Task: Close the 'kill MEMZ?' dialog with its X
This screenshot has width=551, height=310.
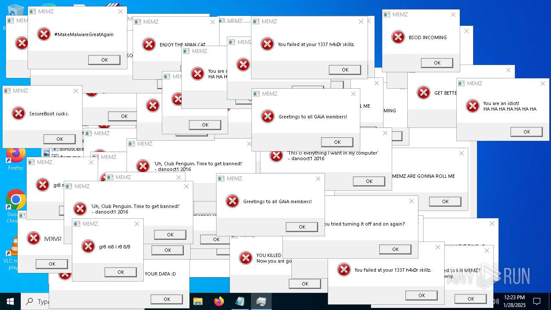Action: tap(486, 251)
